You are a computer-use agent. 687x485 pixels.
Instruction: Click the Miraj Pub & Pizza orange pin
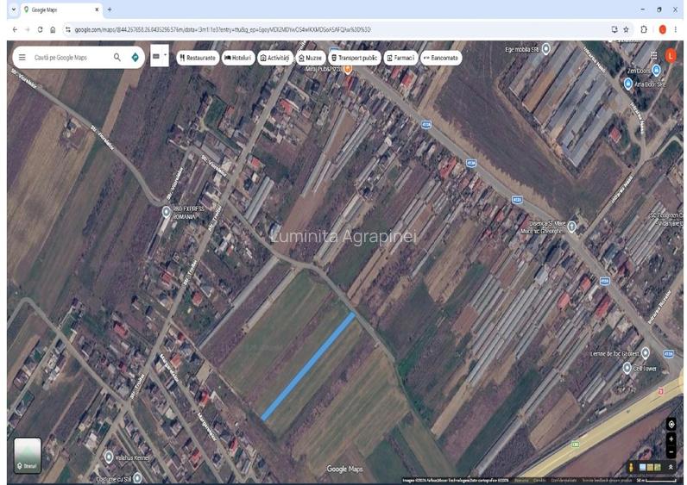coord(348,69)
